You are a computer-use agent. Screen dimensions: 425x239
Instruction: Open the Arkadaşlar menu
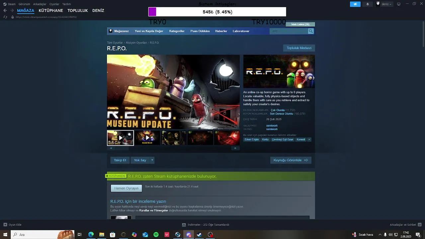40,4
